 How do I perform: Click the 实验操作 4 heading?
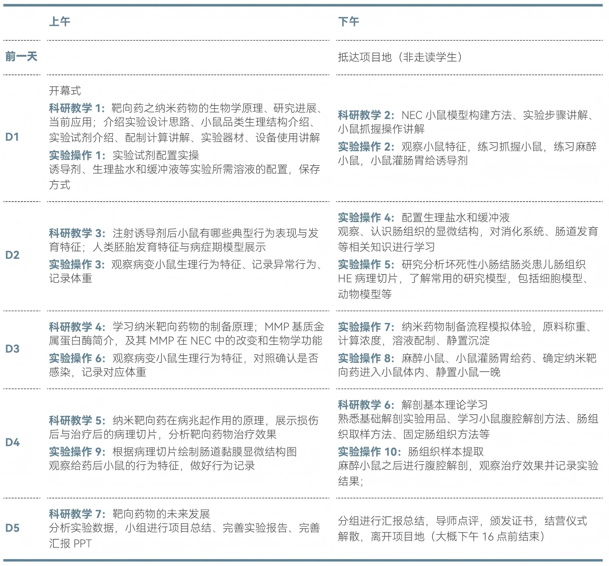tap(366, 217)
